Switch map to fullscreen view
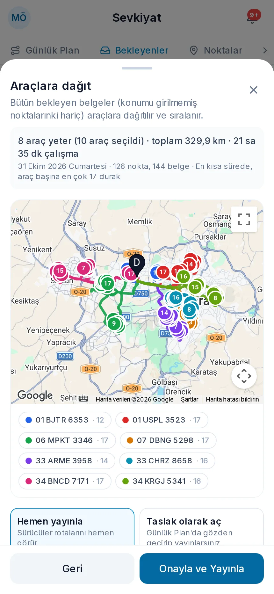 tap(244, 219)
